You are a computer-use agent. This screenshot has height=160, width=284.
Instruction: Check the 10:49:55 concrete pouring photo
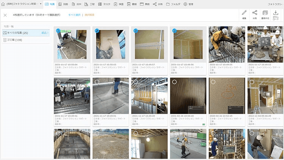click(x=213, y=31)
